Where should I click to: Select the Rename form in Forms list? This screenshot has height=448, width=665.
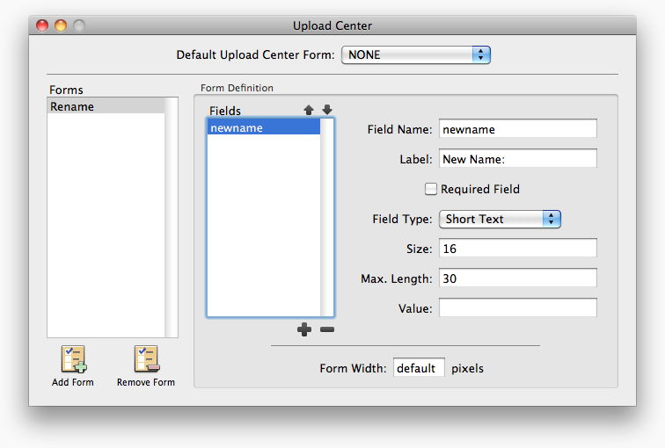106,106
